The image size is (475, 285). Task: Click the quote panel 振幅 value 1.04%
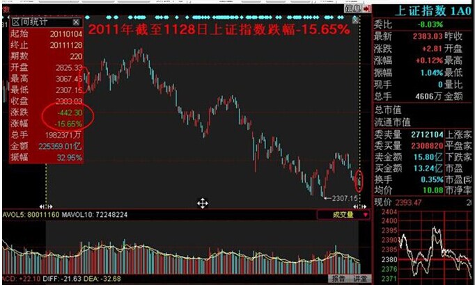[x=432, y=72]
